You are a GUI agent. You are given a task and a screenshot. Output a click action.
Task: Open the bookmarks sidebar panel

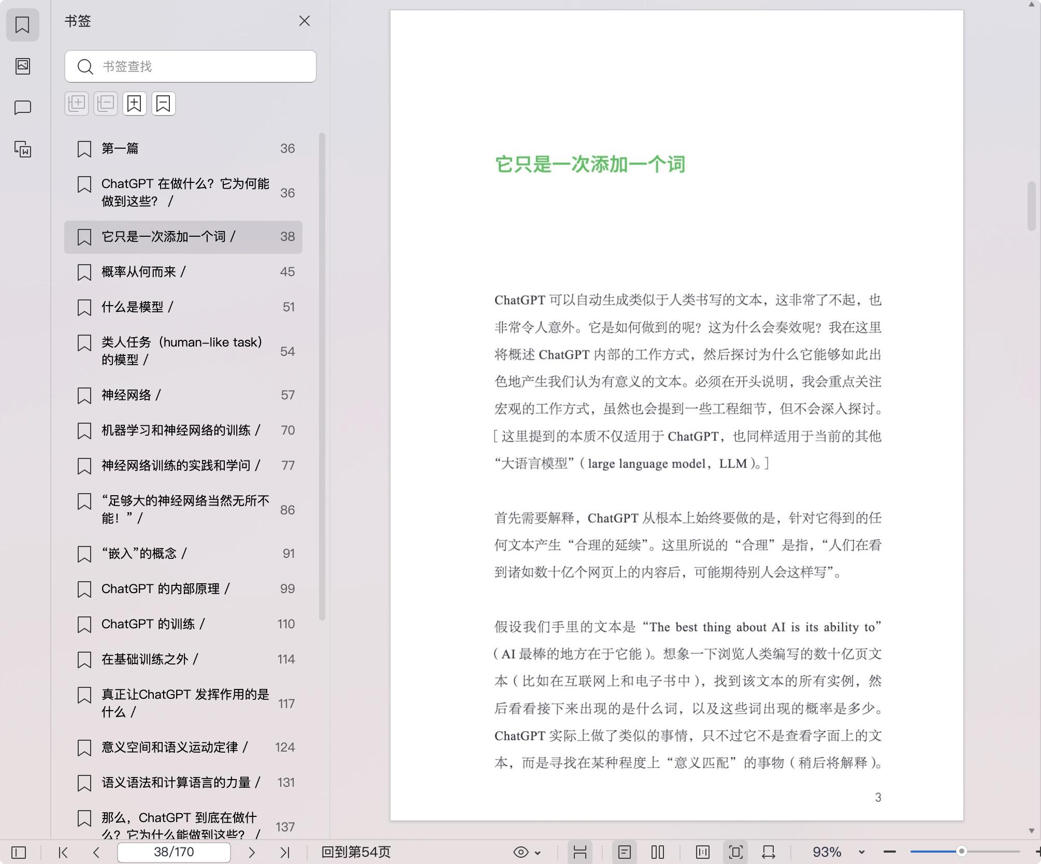pos(22,24)
